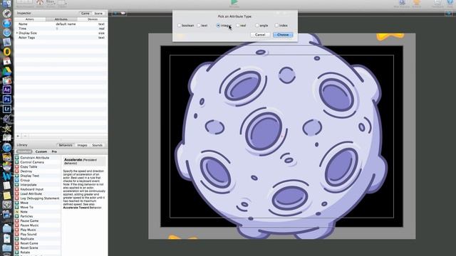456x256 pixels.
Task: Click Reset Game in behaviors list
Action: coord(29,243)
